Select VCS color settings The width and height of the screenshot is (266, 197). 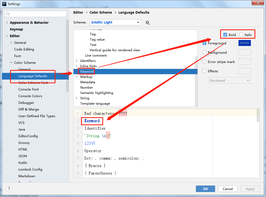coord(21,123)
